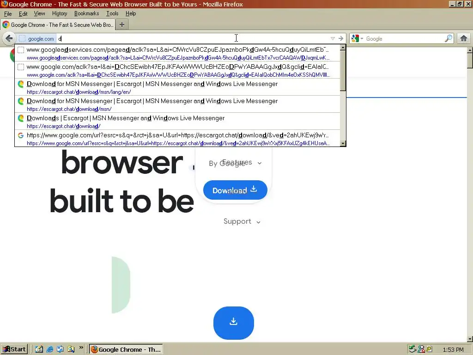
Task: Click the search magnifier icon
Action: 449,38
